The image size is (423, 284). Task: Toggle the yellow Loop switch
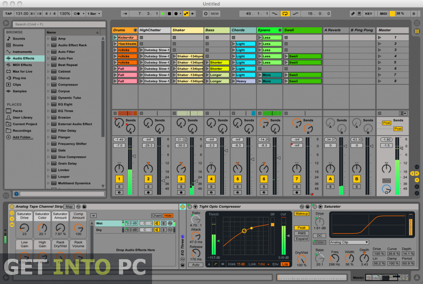click(x=285, y=14)
